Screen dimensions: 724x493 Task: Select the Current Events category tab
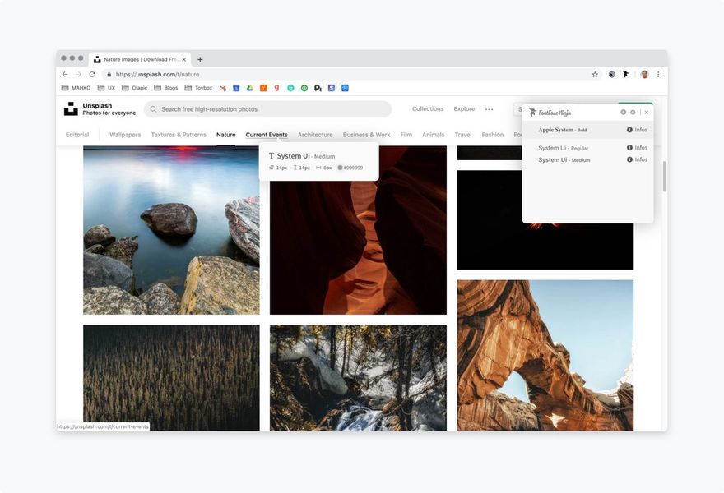coord(267,135)
